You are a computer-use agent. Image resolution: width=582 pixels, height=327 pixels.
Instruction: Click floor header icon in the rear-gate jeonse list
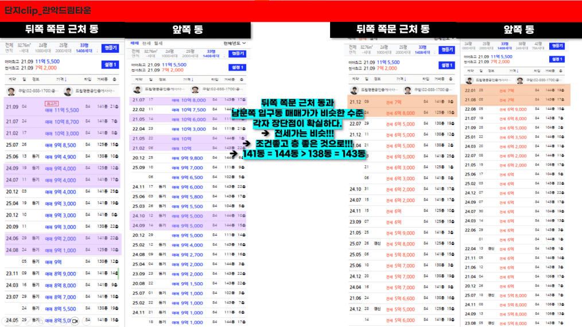click(451, 79)
